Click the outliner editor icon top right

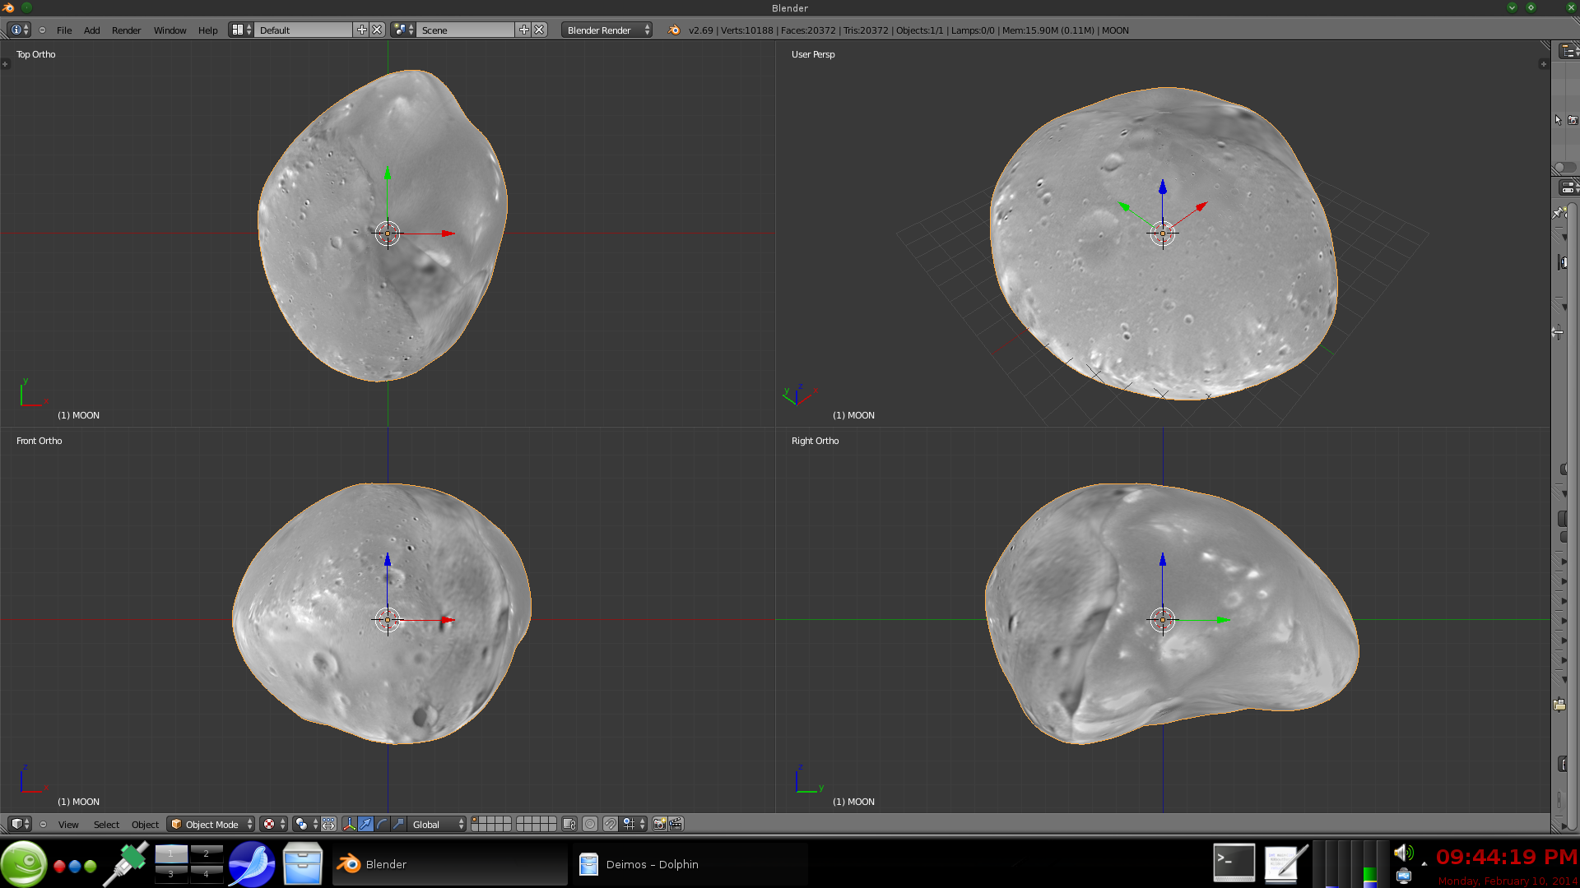(x=1568, y=51)
